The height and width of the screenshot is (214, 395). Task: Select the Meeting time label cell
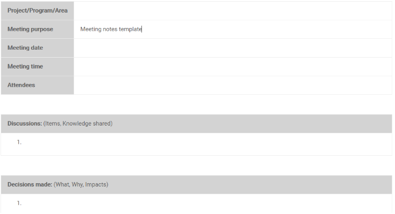[x=37, y=67]
